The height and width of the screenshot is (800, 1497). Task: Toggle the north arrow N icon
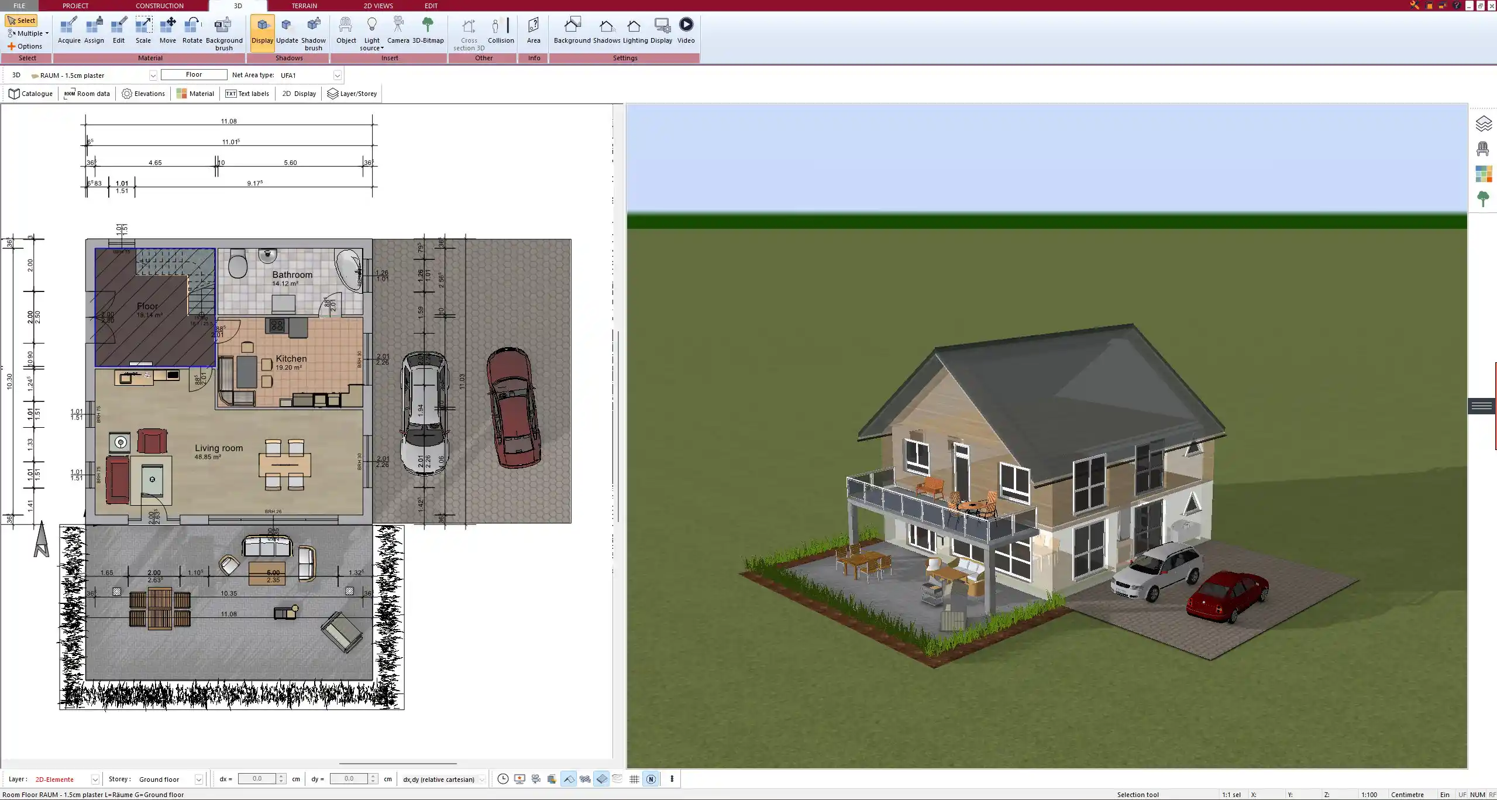(651, 779)
